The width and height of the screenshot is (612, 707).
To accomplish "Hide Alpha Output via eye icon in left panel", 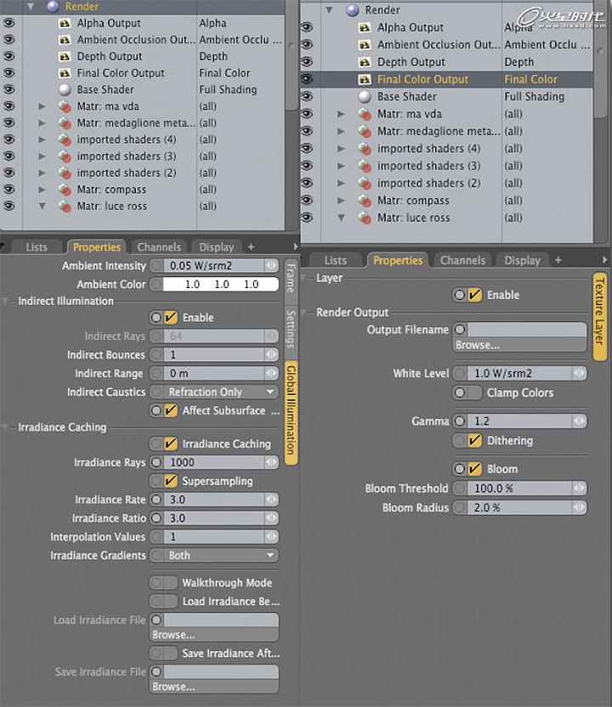I will pyautogui.click(x=9, y=23).
